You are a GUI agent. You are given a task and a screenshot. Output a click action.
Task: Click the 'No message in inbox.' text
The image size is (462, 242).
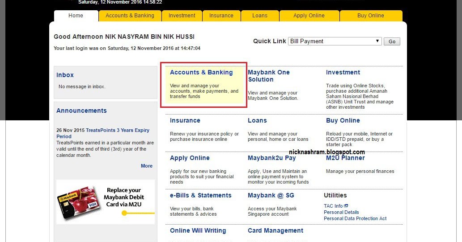[x=82, y=86]
